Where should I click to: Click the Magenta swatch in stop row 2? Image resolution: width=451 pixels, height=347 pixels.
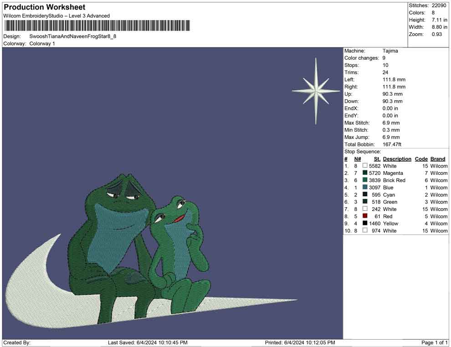pyautogui.click(x=365, y=173)
